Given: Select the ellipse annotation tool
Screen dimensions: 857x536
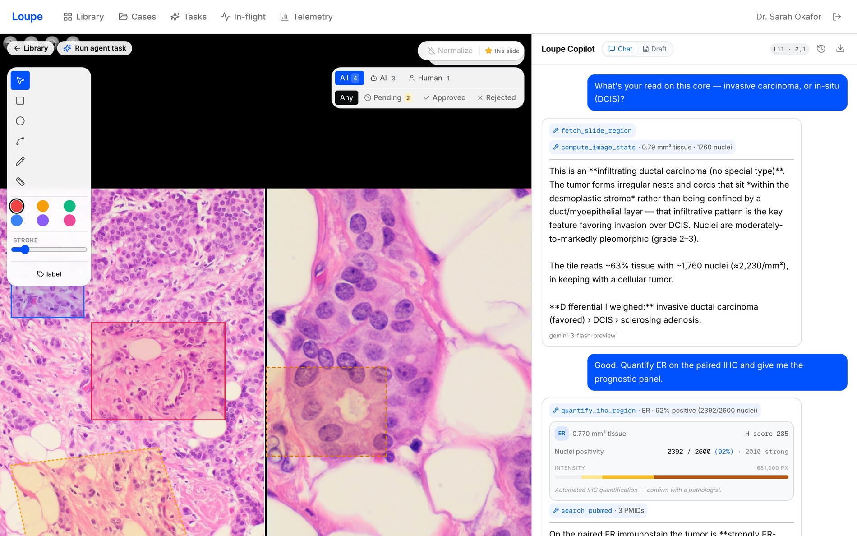Looking at the screenshot, I should point(20,121).
